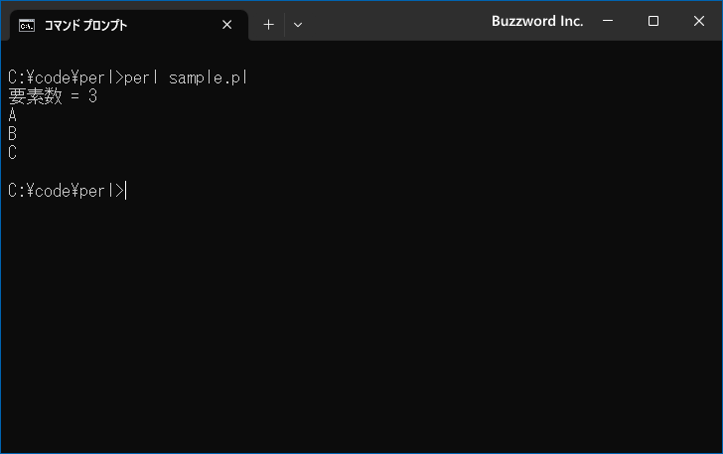Click the output line showing C

pos(13,153)
